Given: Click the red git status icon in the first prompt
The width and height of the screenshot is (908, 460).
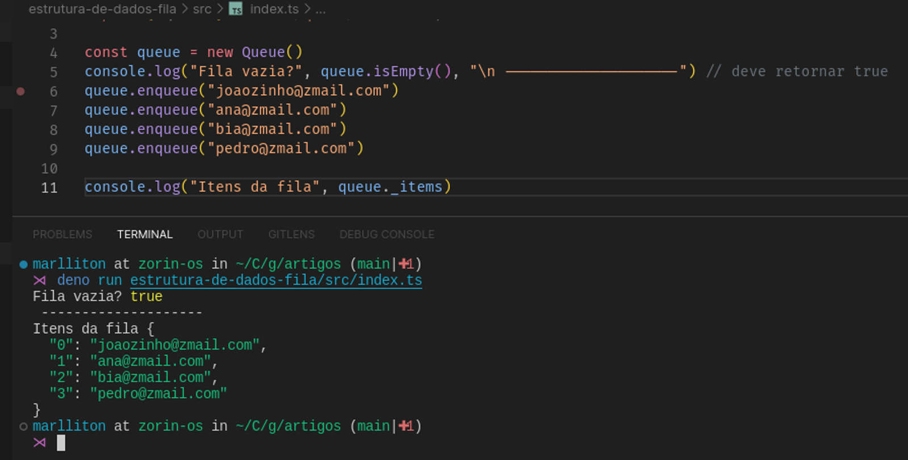Looking at the screenshot, I should click(x=405, y=264).
